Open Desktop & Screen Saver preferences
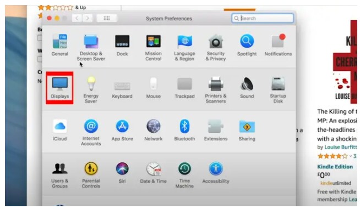Image resolution: width=360 pixels, height=209 pixels. pyautogui.click(x=91, y=48)
